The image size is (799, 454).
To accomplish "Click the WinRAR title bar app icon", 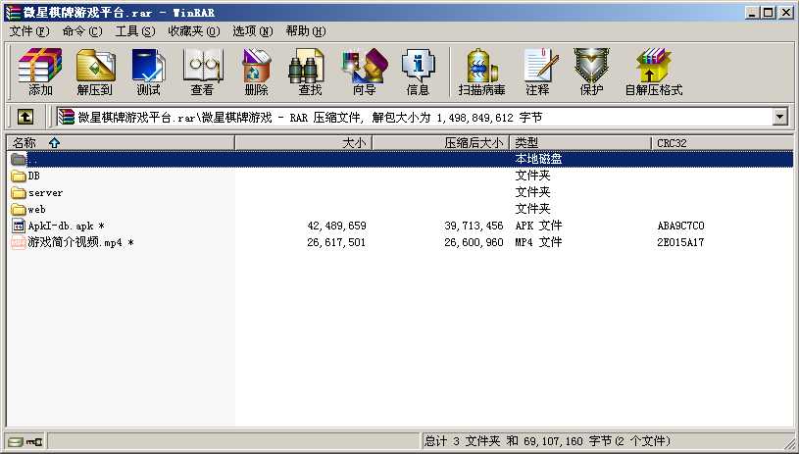I will tap(12, 12).
